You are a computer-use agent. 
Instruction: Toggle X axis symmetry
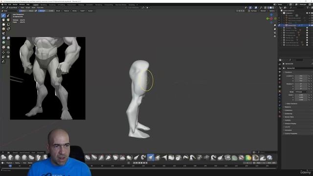239,11
